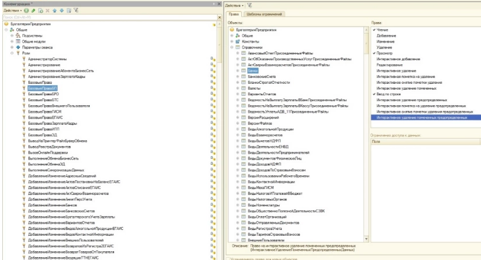481x260 pixels.
Task: Click the filter icon in configuration toolbar
Action: [x=77, y=10]
